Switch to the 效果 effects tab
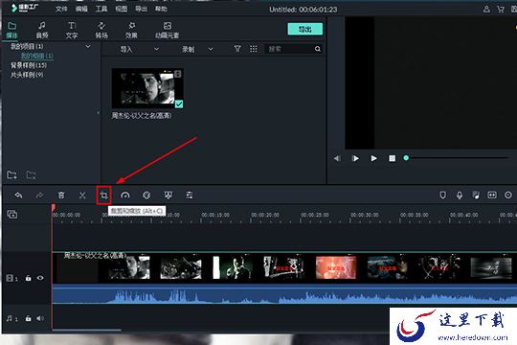The image size is (517, 345). point(131,30)
